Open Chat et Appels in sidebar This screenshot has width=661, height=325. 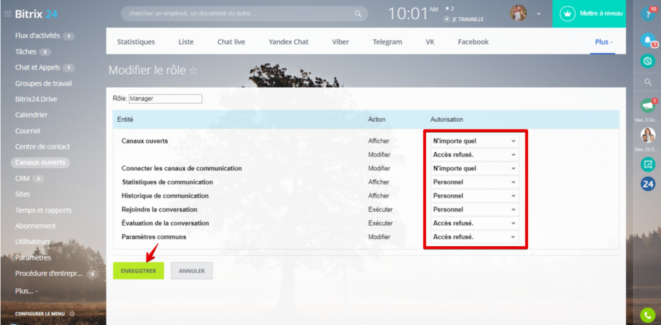click(x=37, y=67)
